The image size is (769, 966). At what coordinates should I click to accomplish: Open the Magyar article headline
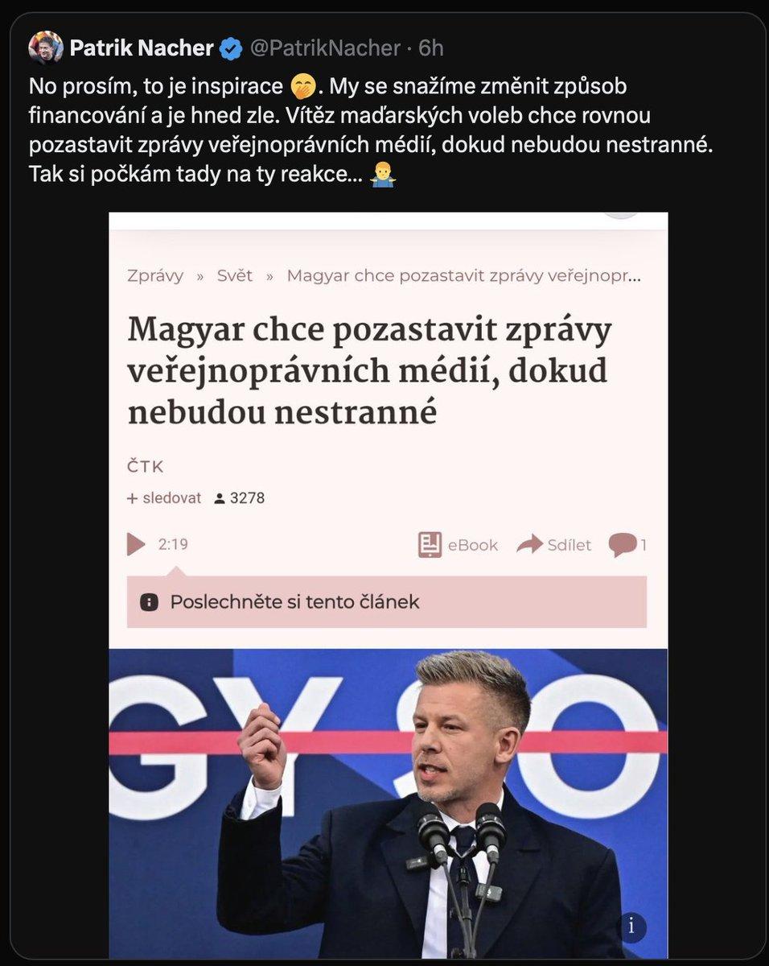point(370,371)
